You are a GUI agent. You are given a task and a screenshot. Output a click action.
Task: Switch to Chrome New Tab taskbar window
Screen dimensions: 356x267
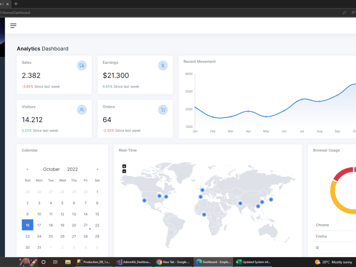[x=173, y=262]
